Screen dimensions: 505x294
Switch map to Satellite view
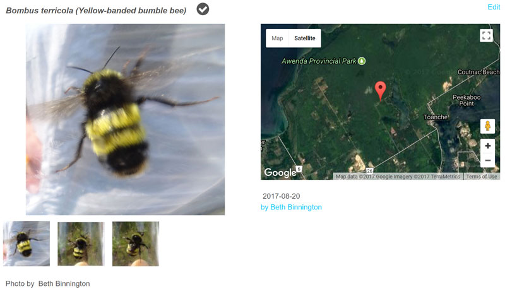[305, 38]
